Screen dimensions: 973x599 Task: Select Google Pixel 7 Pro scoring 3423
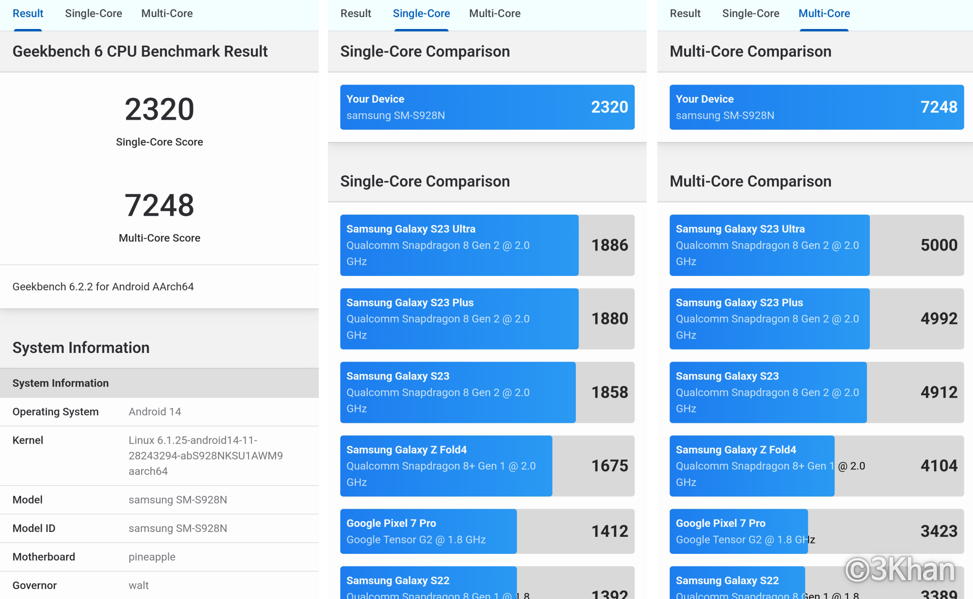[816, 531]
